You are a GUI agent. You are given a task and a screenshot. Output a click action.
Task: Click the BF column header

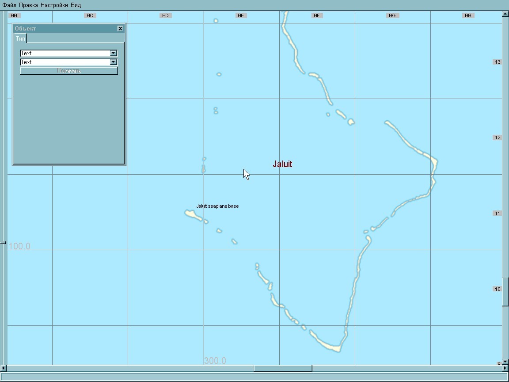point(317,15)
